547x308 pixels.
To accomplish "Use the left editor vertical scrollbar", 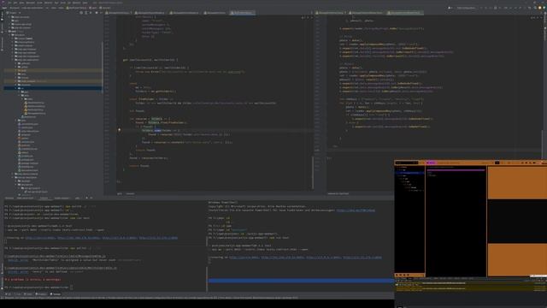I will point(313,173).
